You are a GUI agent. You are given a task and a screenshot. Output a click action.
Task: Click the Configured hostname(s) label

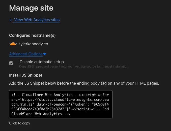pos(32,35)
